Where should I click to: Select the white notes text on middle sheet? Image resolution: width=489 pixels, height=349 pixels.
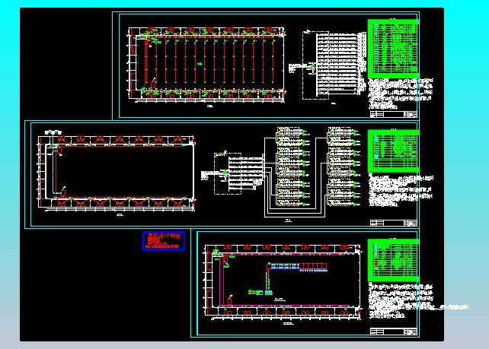pos(401,190)
